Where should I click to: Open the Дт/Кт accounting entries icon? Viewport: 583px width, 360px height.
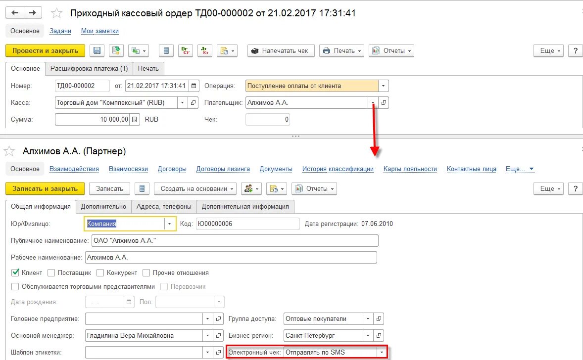tap(204, 50)
